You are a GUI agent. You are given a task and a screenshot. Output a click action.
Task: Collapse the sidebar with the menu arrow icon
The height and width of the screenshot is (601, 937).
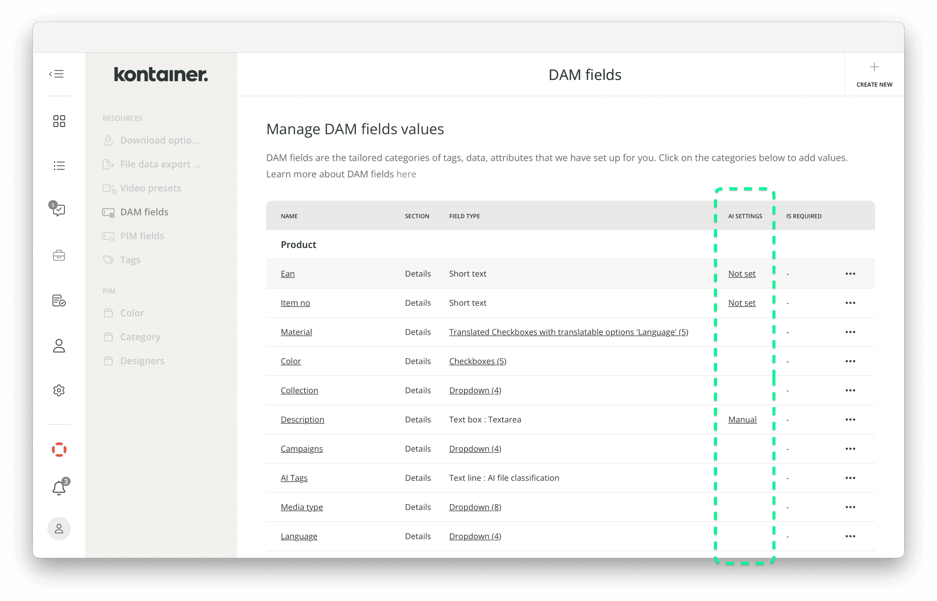point(57,74)
